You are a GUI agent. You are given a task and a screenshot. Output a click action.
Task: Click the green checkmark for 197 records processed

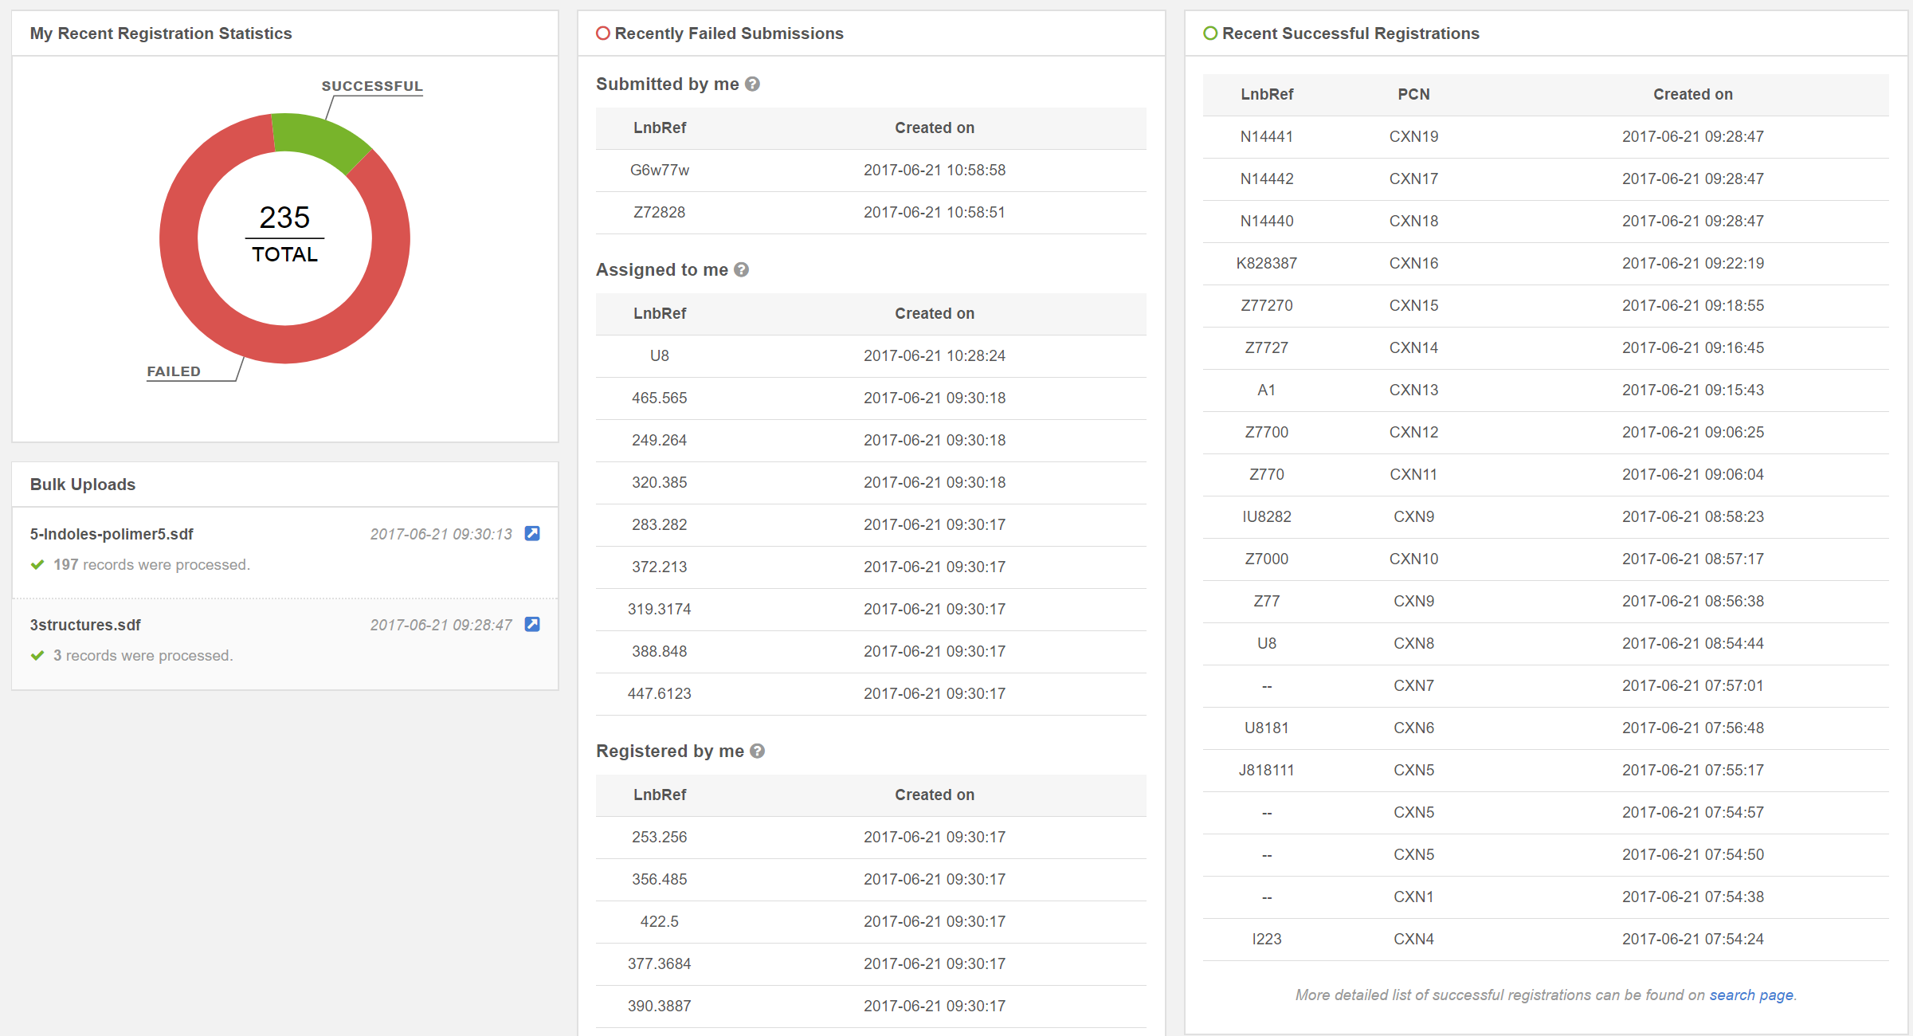[37, 564]
